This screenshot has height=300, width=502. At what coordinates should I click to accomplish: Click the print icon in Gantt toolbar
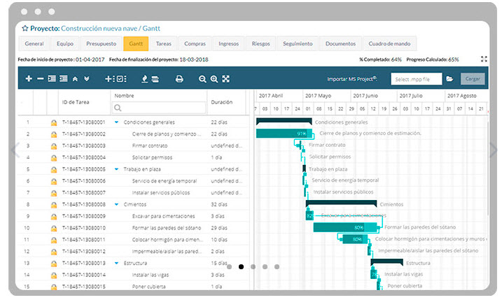[x=179, y=79]
